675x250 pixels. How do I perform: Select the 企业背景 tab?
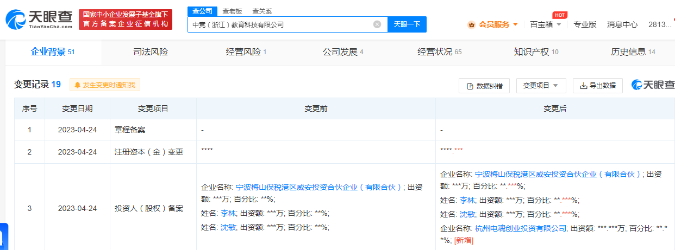click(53, 52)
